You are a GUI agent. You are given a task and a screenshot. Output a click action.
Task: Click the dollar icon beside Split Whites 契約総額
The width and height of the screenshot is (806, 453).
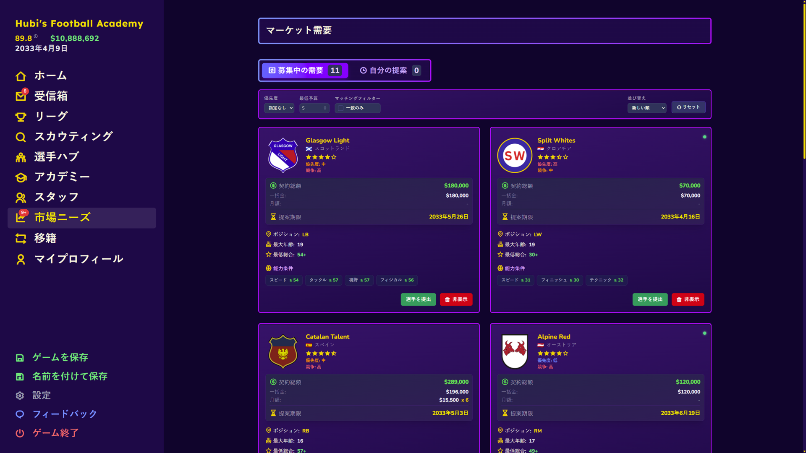(x=505, y=185)
